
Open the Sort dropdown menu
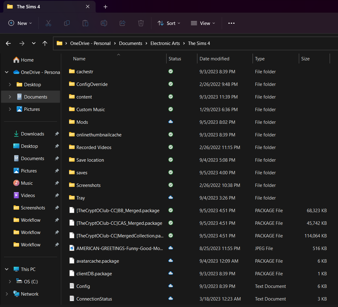click(x=169, y=23)
